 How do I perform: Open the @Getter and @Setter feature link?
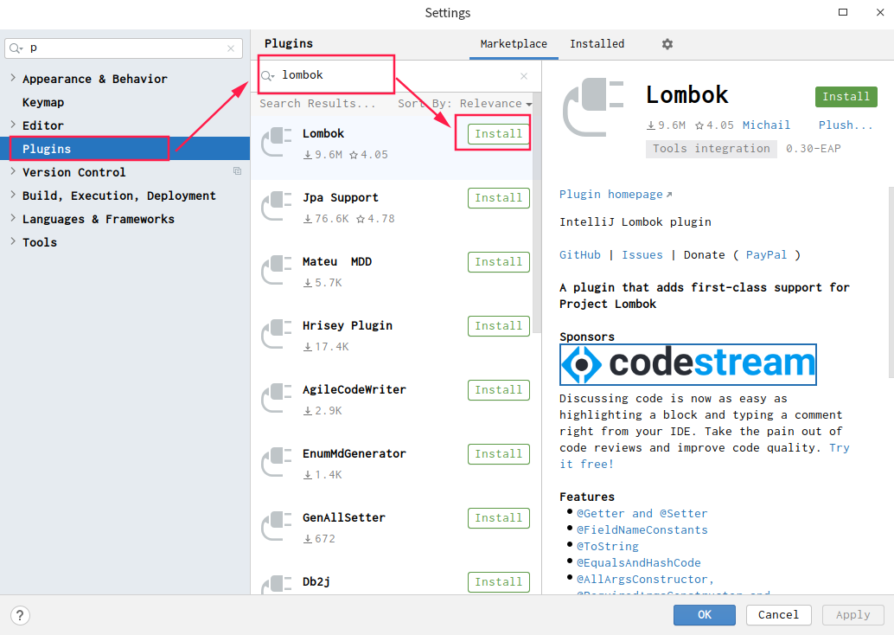pos(642,514)
